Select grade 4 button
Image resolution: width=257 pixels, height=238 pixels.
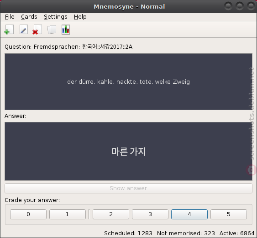tap(189, 214)
